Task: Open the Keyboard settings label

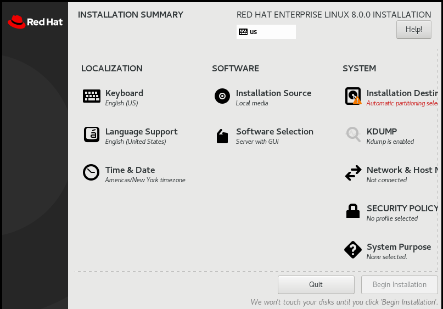Action: [x=124, y=93]
